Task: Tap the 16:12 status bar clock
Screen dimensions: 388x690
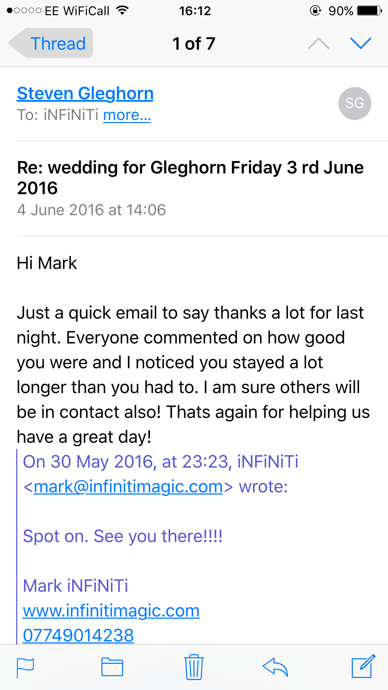Action: point(195,11)
